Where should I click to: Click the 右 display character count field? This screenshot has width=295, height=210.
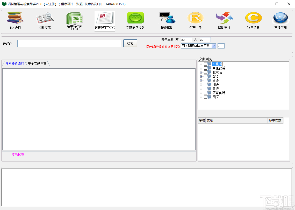click(x=205, y=40)
